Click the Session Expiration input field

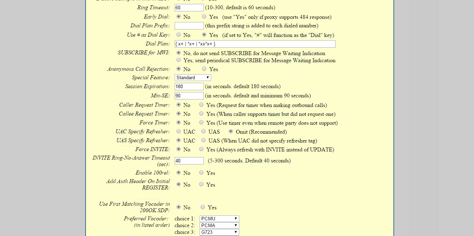(x=189, y=86)
